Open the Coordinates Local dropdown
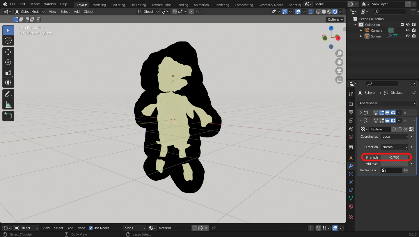Image resolution: width=419 pixels, height=237 pixels. (x=394, y=137)
